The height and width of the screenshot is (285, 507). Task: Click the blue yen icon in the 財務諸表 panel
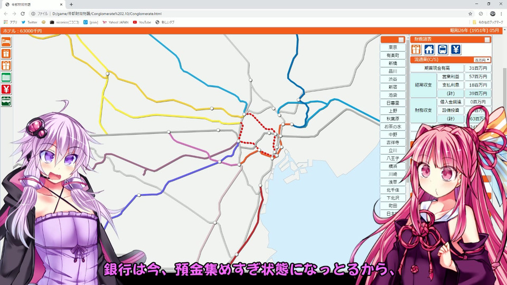click(x=456, y=50)
